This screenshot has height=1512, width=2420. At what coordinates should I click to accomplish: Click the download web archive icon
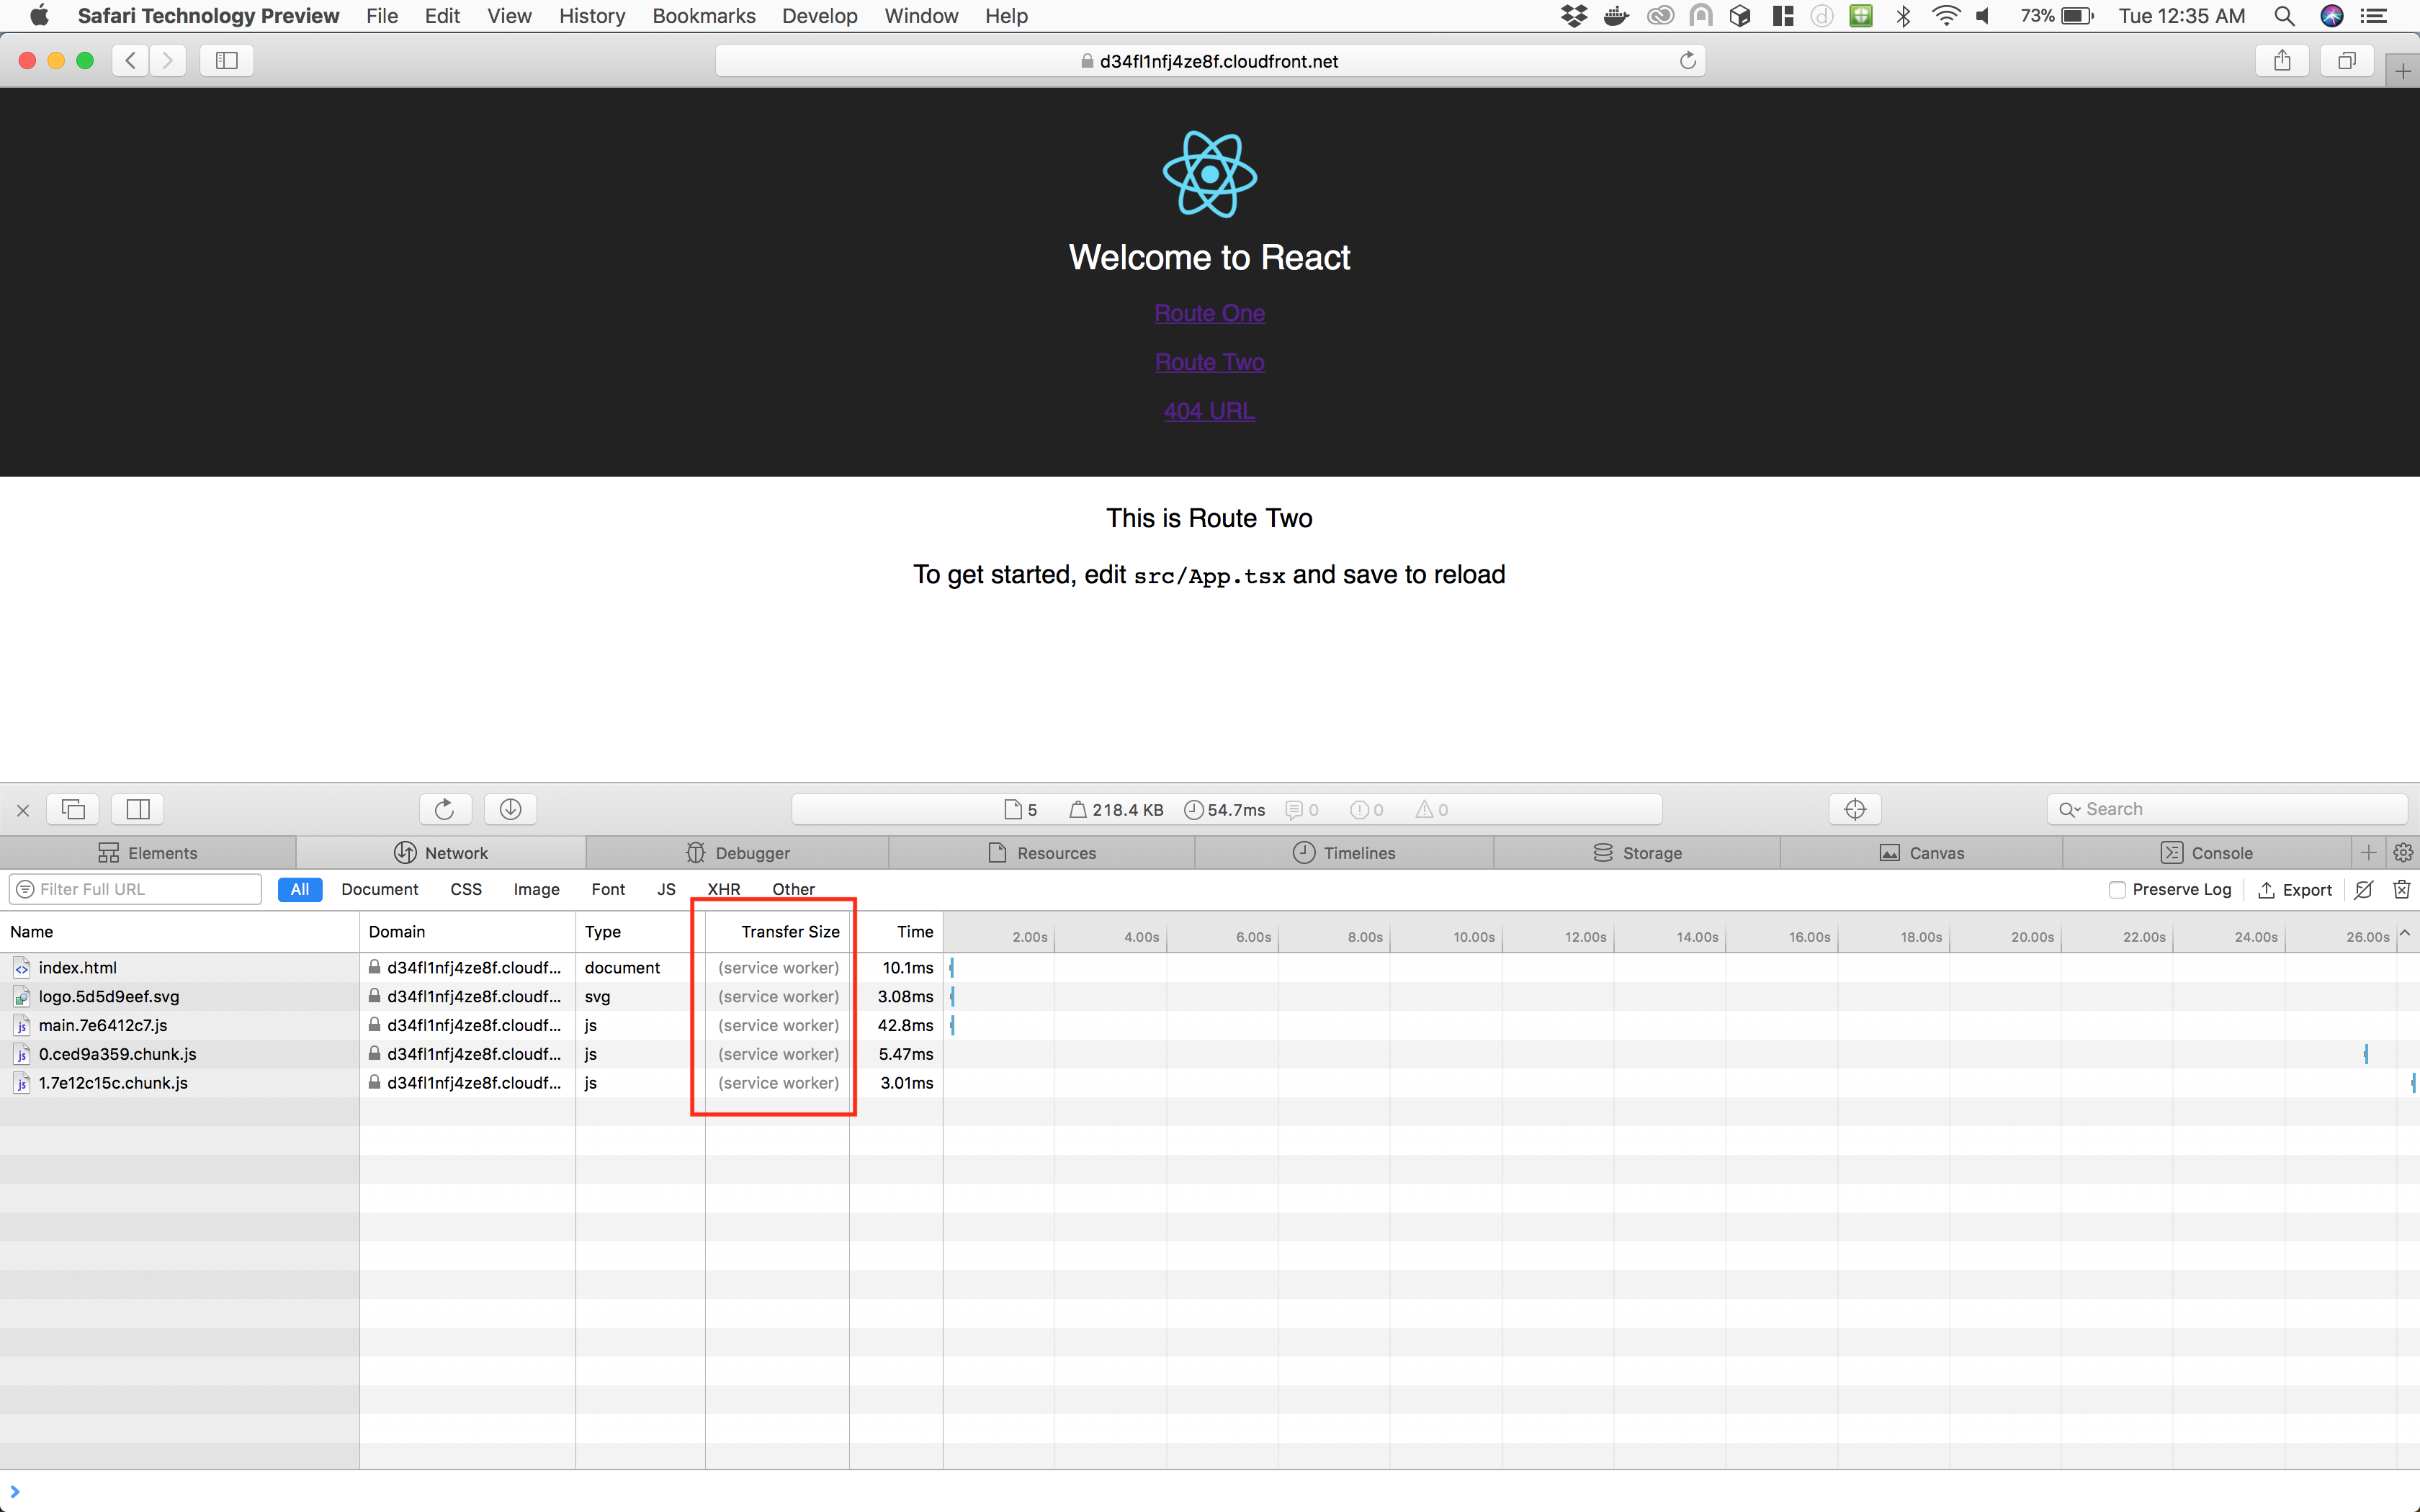tap(510, 809)
